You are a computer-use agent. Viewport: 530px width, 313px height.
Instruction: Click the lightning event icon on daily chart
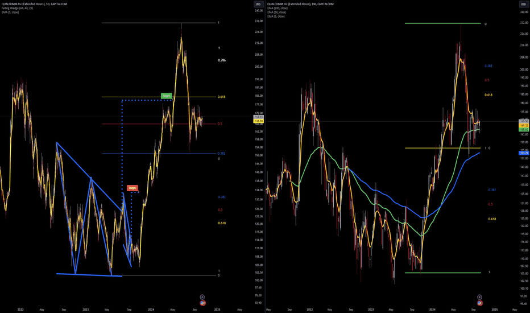[x=202, y=297]
